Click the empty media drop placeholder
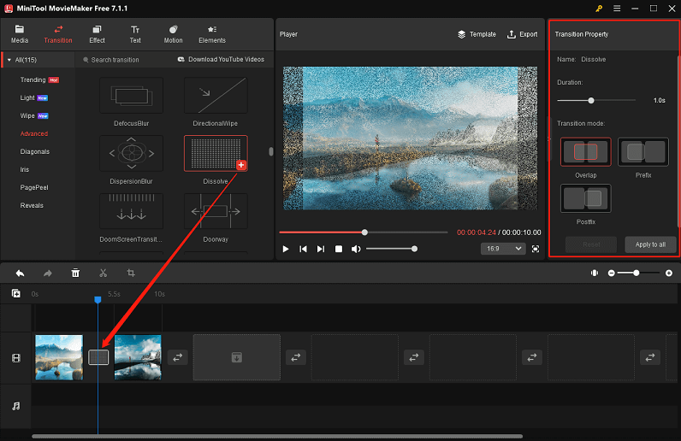This screenshot has height=441, width=681. click(x=237, y=357)
